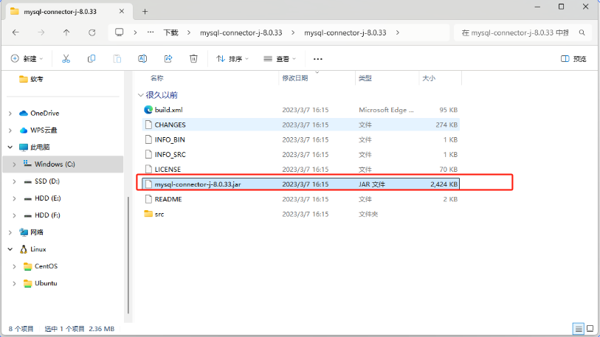Collapse the 此电脑 tree node

point(10,147)
